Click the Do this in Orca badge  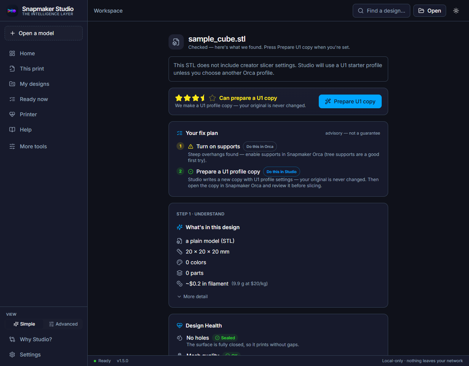260,146
